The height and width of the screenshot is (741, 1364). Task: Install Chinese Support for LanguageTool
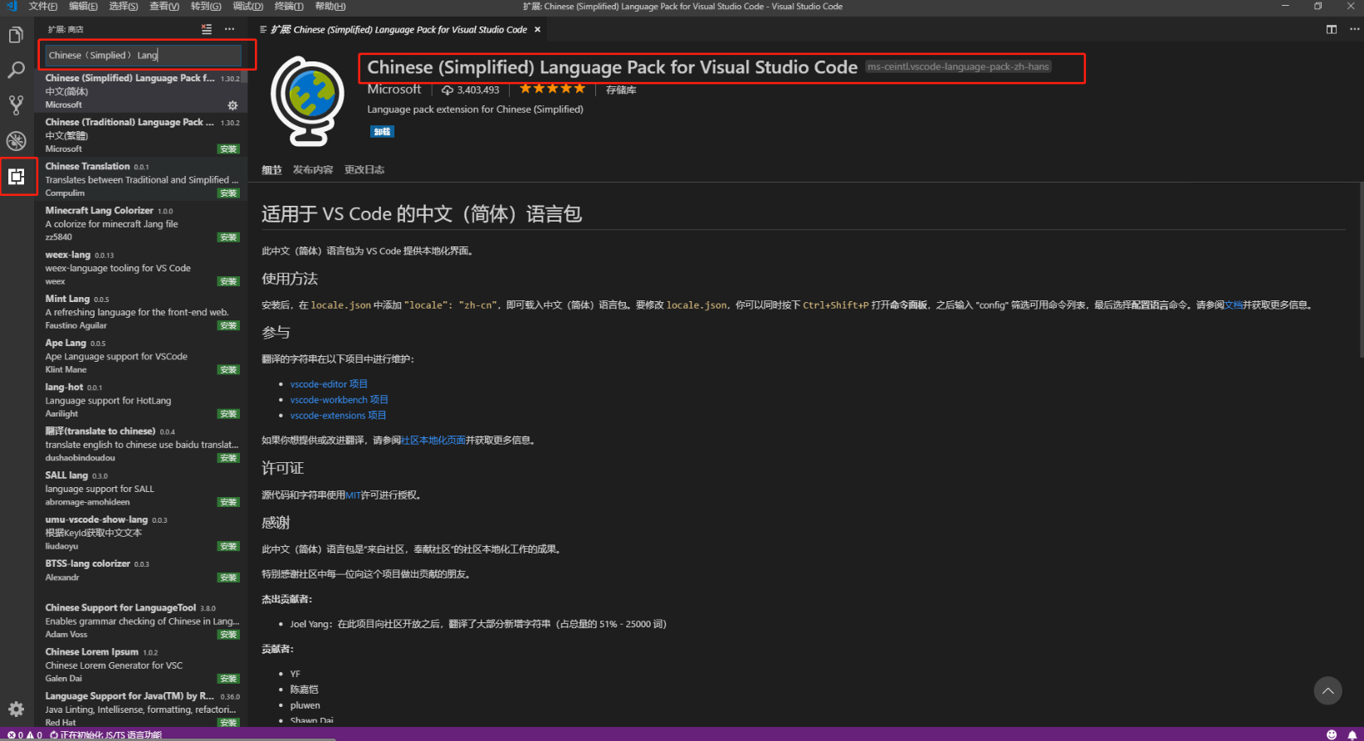coord(228,635)
